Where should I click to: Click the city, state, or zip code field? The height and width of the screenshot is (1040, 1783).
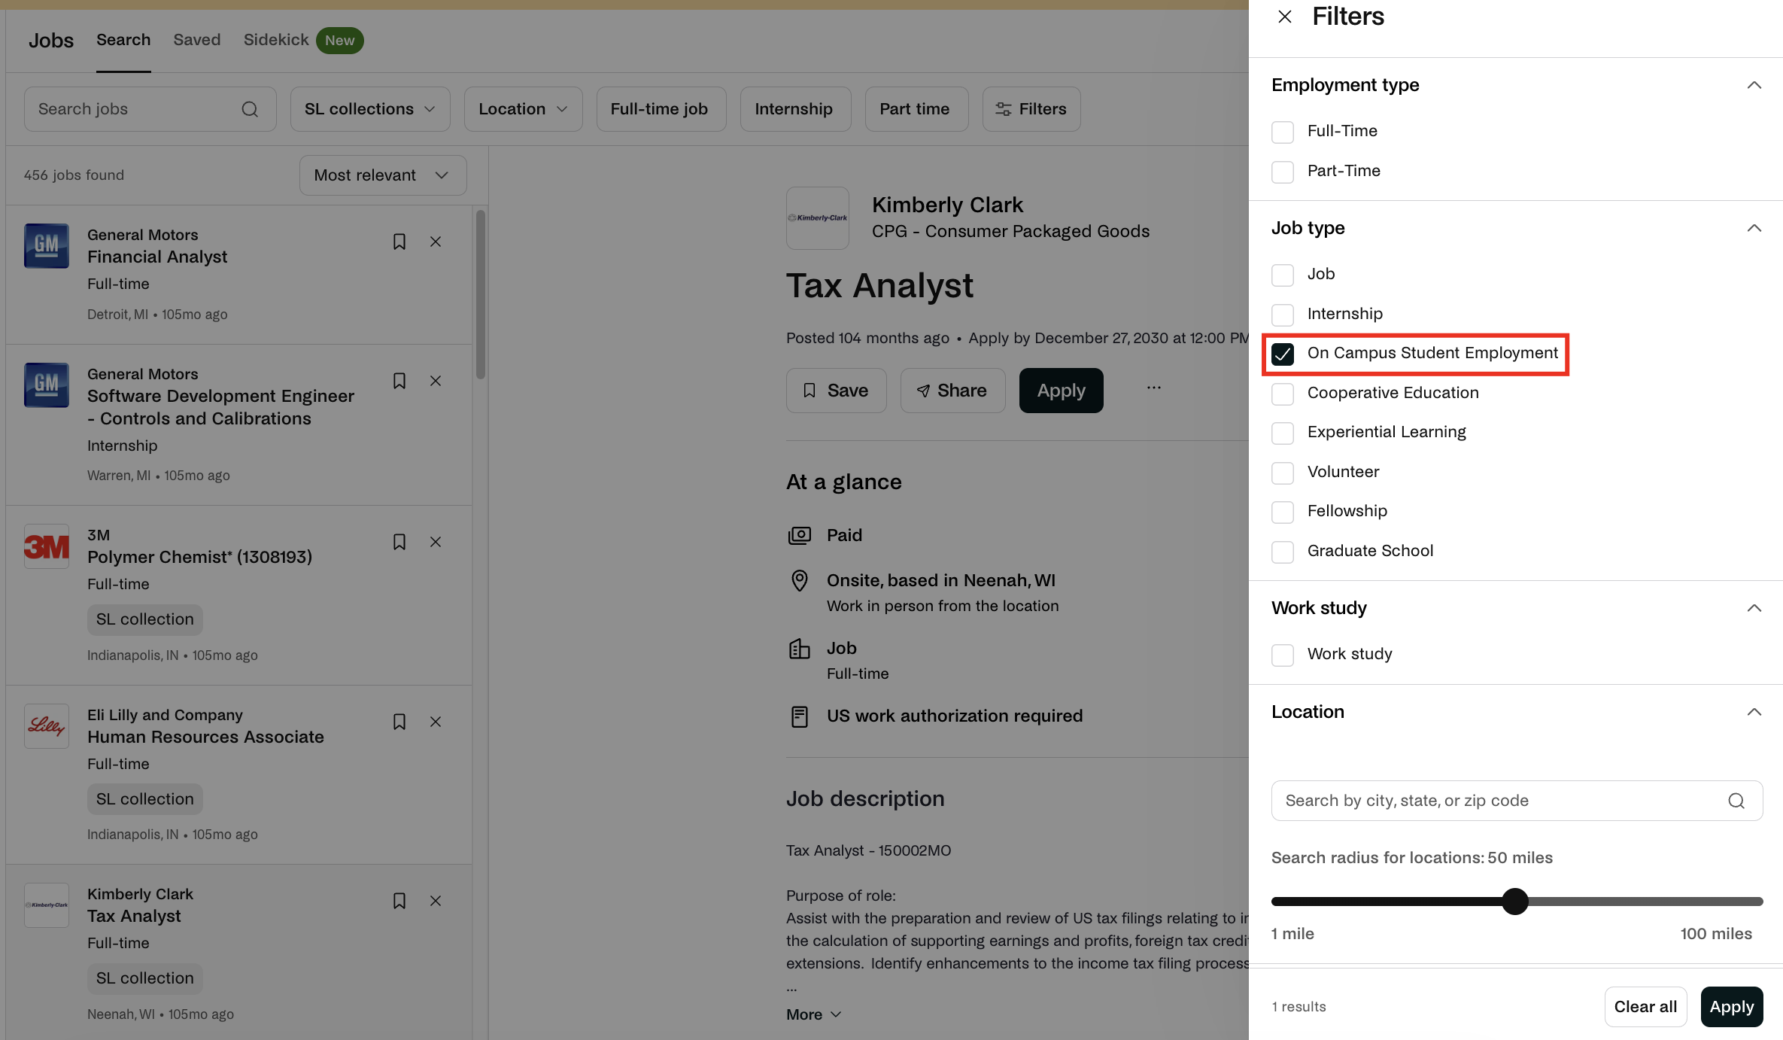coord(1517,801)
